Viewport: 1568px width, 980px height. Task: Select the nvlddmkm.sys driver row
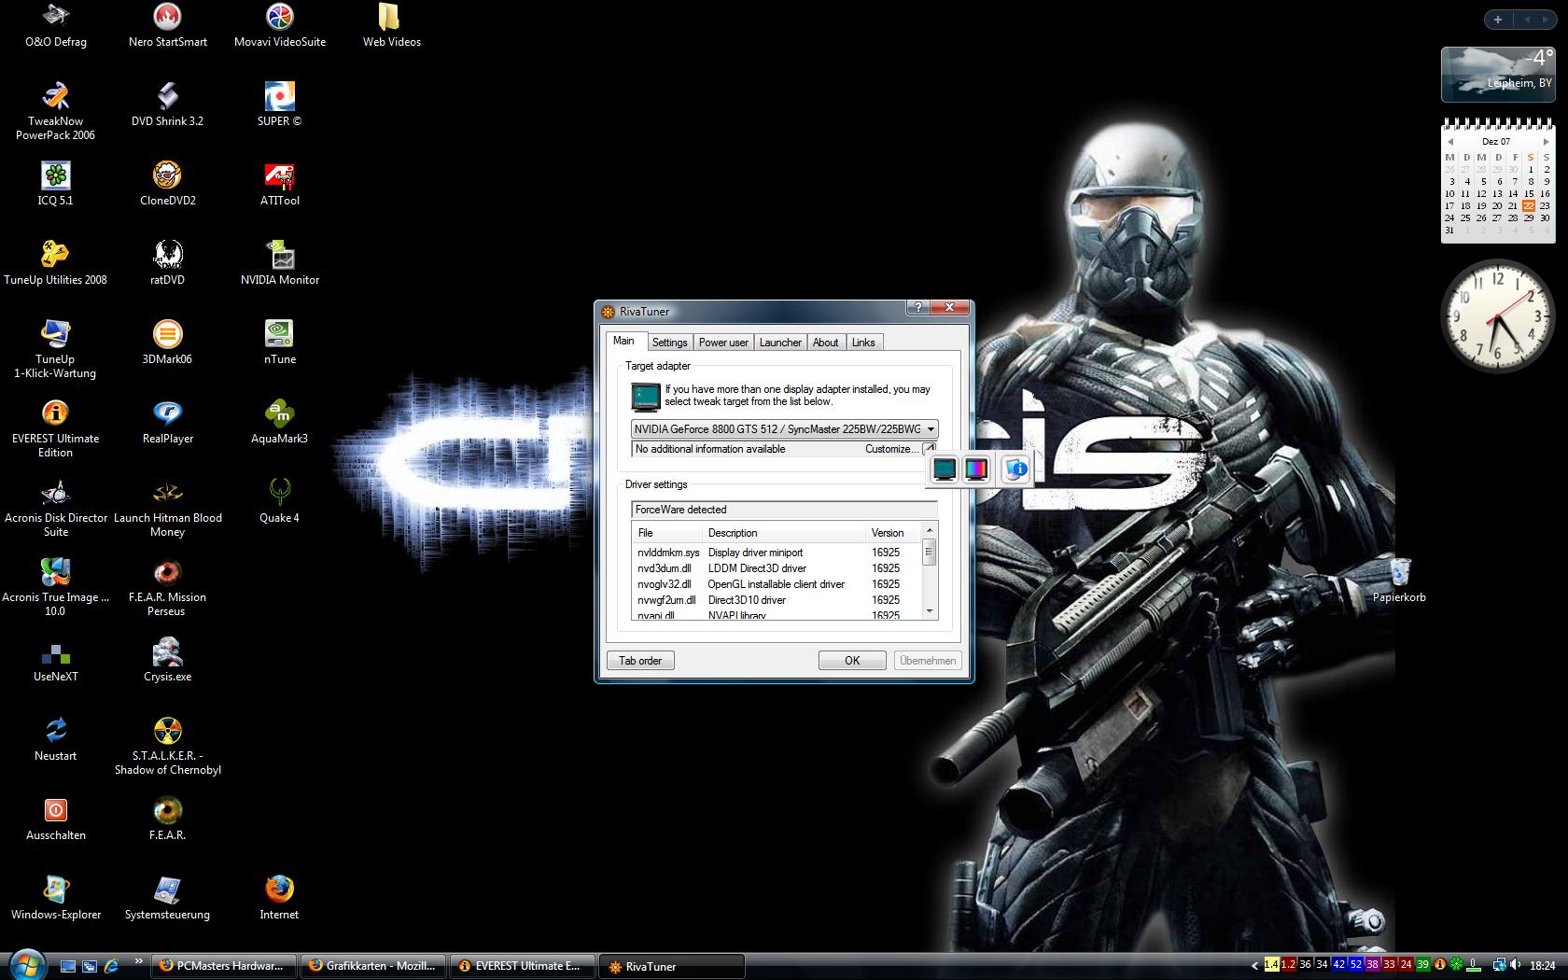click(x=777, y=553)
